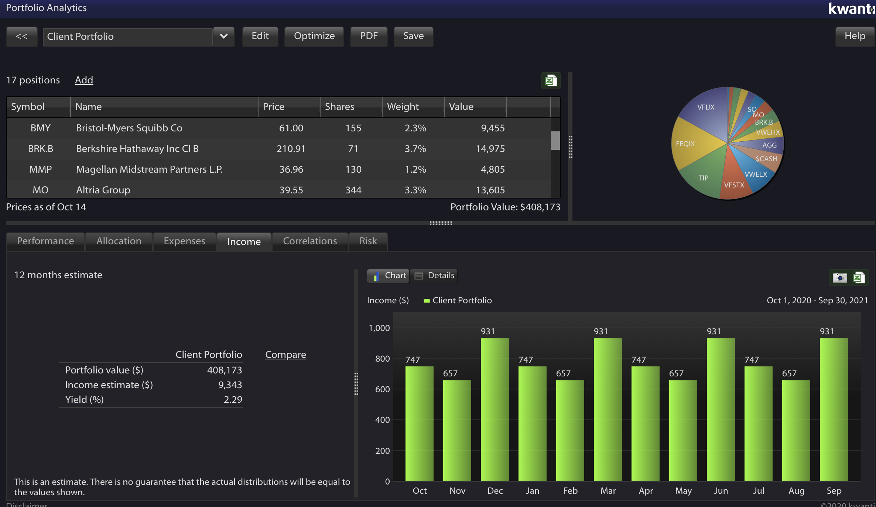This screenshot has width=876, height=507.
Task: Export positions table to Excel
Action: (x=551, y=80)
